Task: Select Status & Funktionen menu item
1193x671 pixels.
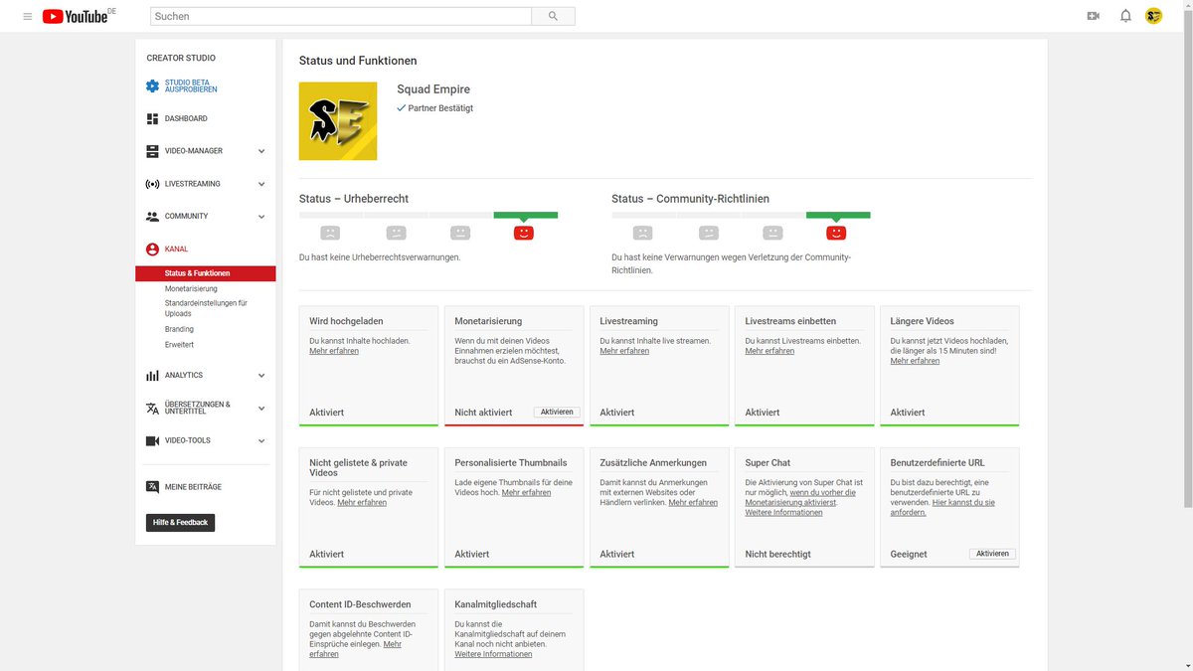Action: 206,273
